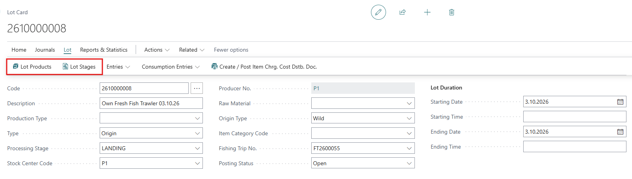Click the Processing Stage label
Viewport: 632px width, 179px height.
coord(28,148)
